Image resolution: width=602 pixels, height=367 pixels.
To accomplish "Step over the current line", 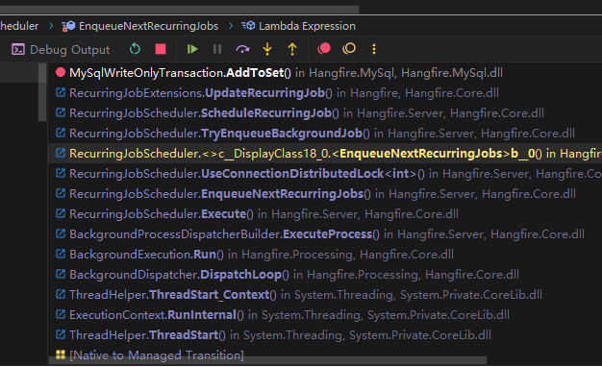I will (x=242, y=49).
